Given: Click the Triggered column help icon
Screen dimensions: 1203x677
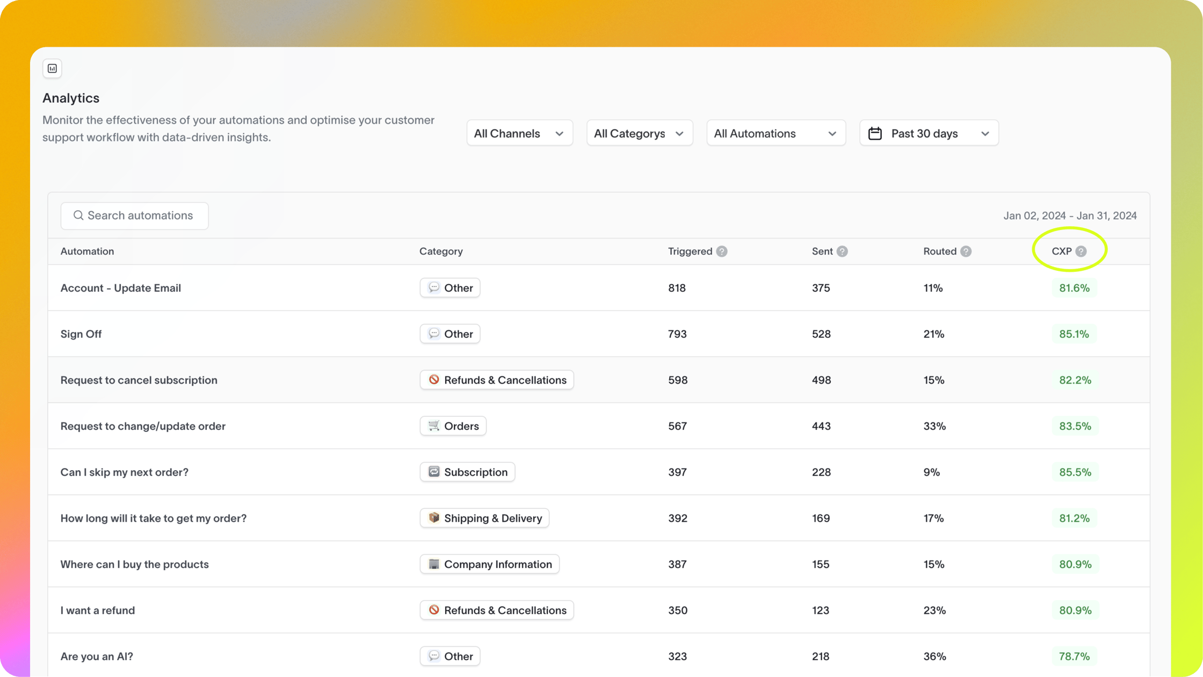Looking at the screenshot, I should [722, 251].
